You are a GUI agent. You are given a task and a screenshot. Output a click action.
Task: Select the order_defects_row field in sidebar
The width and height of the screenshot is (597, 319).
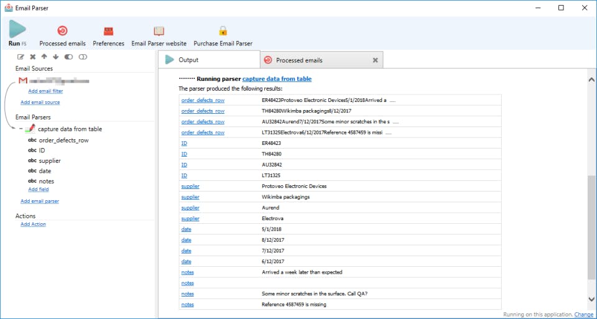63,141
